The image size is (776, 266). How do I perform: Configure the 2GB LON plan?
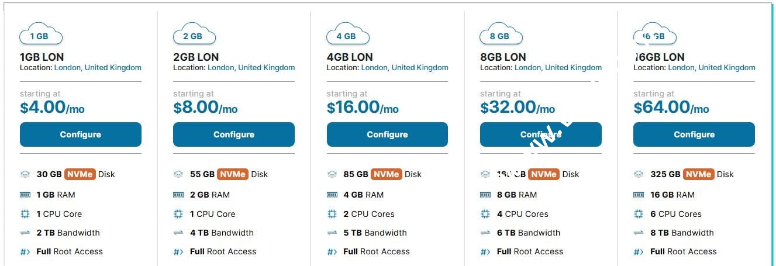point(234,134)
